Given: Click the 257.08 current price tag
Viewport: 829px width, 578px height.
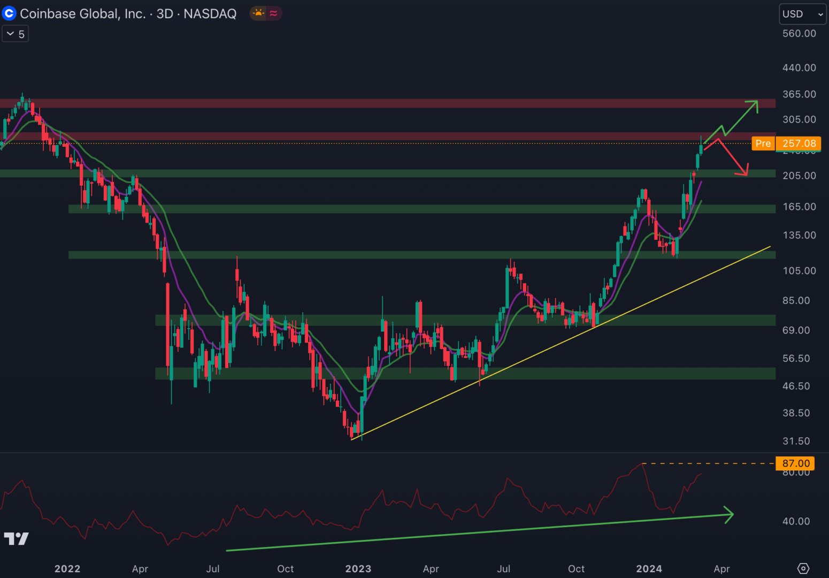Looking at the screenshot, I should pyautogui.click(x=799, y=143).
